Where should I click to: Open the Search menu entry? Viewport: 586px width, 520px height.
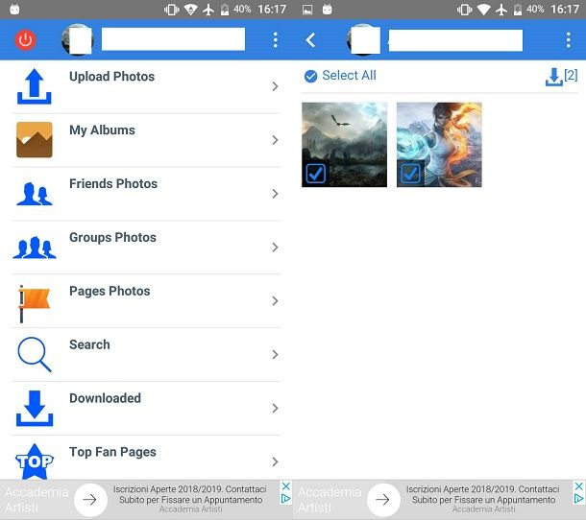146,355
